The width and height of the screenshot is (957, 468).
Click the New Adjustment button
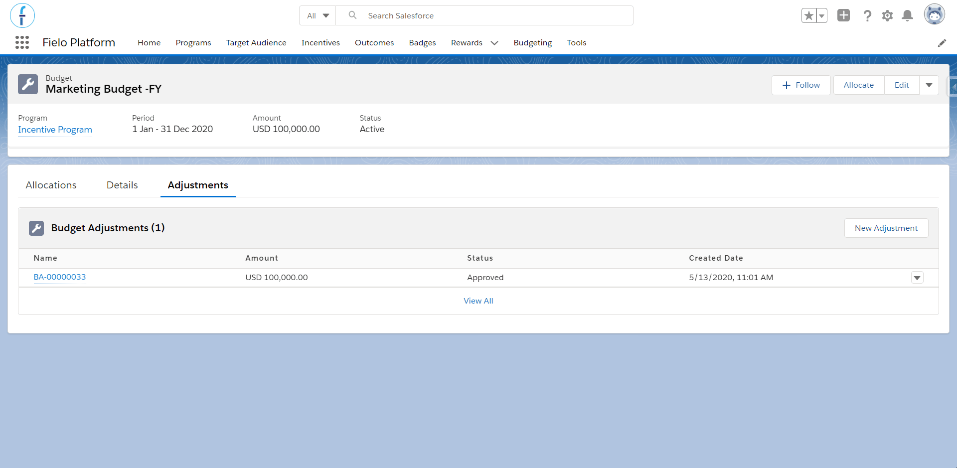tap(886, 228)
